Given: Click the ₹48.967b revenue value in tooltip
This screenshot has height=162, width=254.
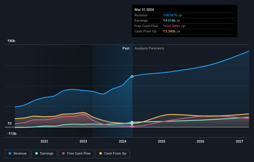Looking at the screenshot, I should point(170,15).
